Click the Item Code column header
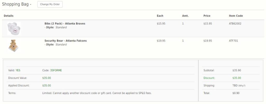Image resolution: width=266 pixels, height=104 pixels. tap(236, 16)
